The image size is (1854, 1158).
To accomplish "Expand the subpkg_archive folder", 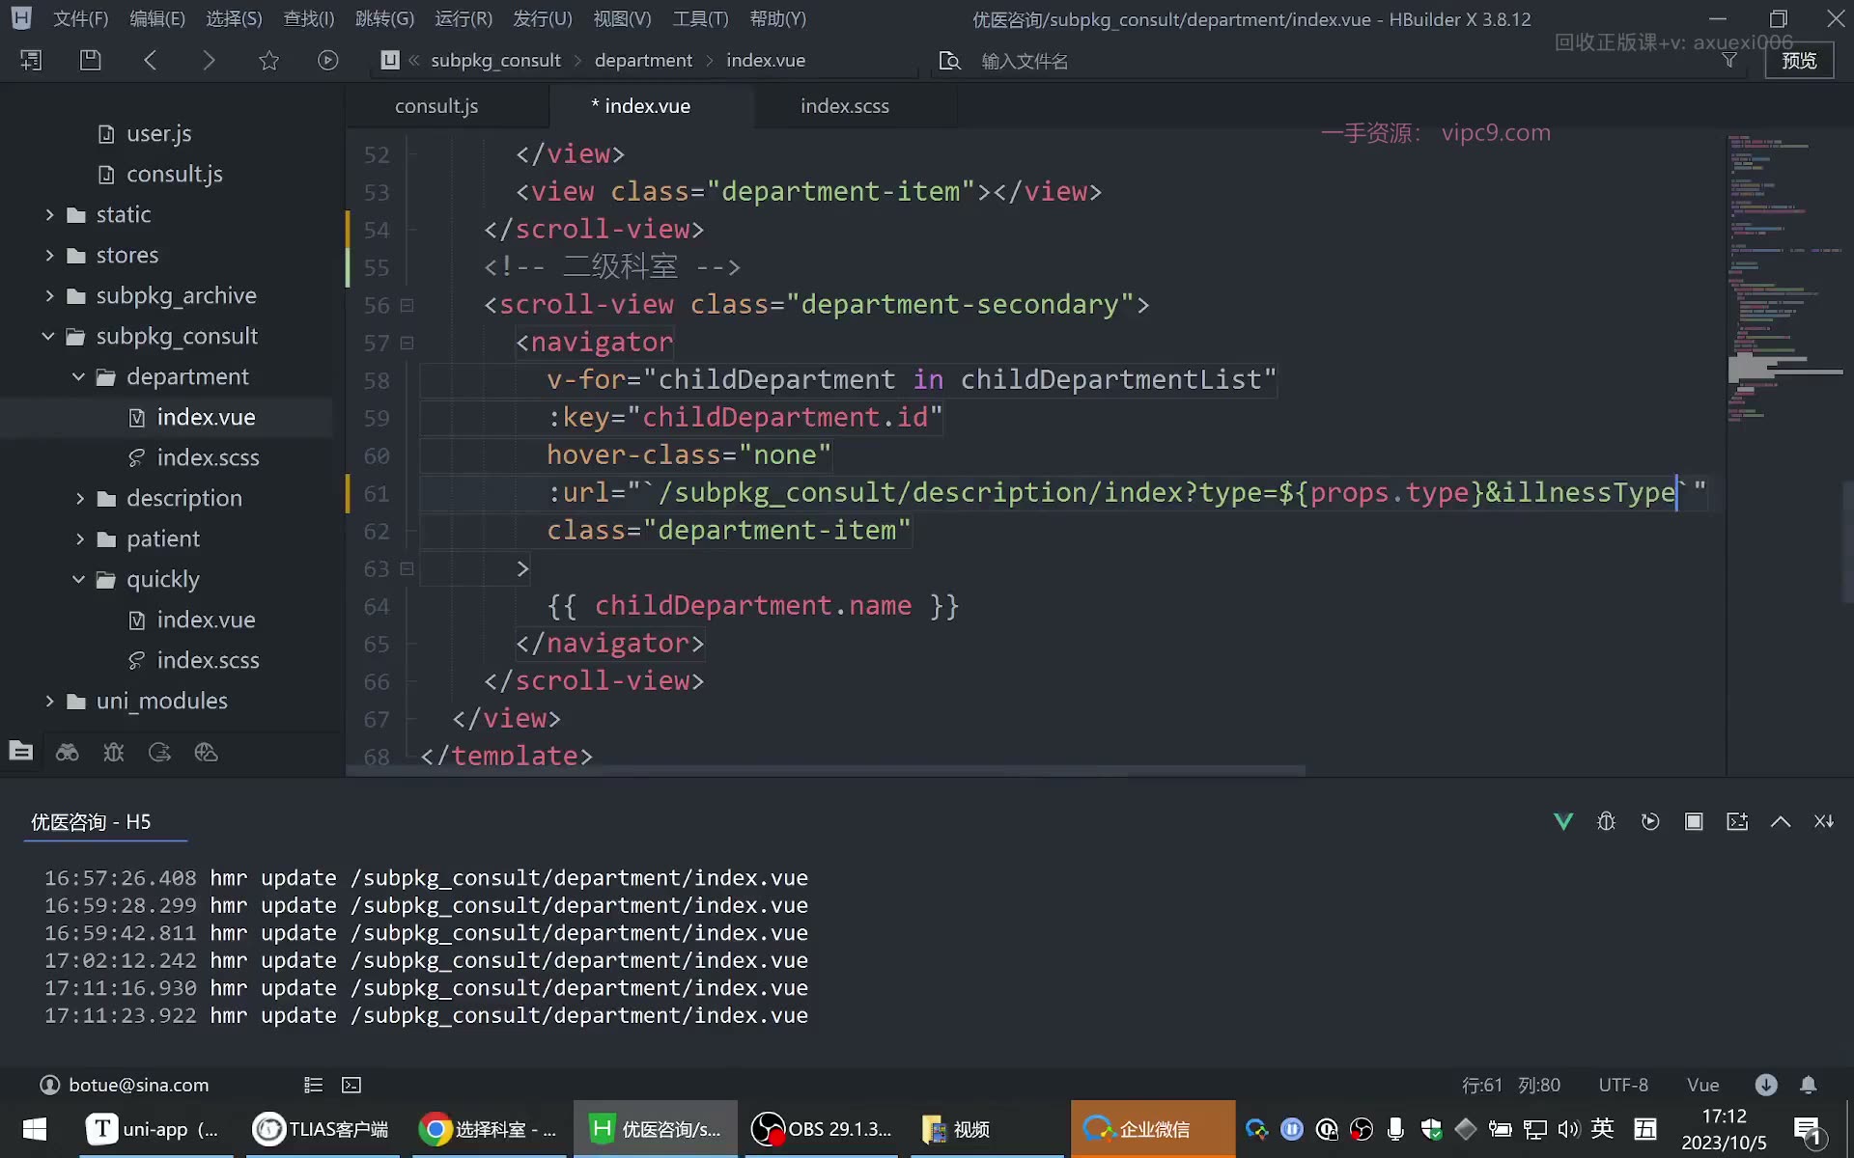I will click(x=49, y=295).
